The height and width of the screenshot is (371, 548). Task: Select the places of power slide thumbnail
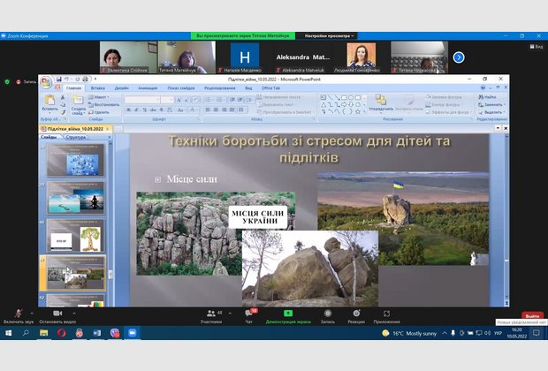pyautogui.click(x=76, y=273)
